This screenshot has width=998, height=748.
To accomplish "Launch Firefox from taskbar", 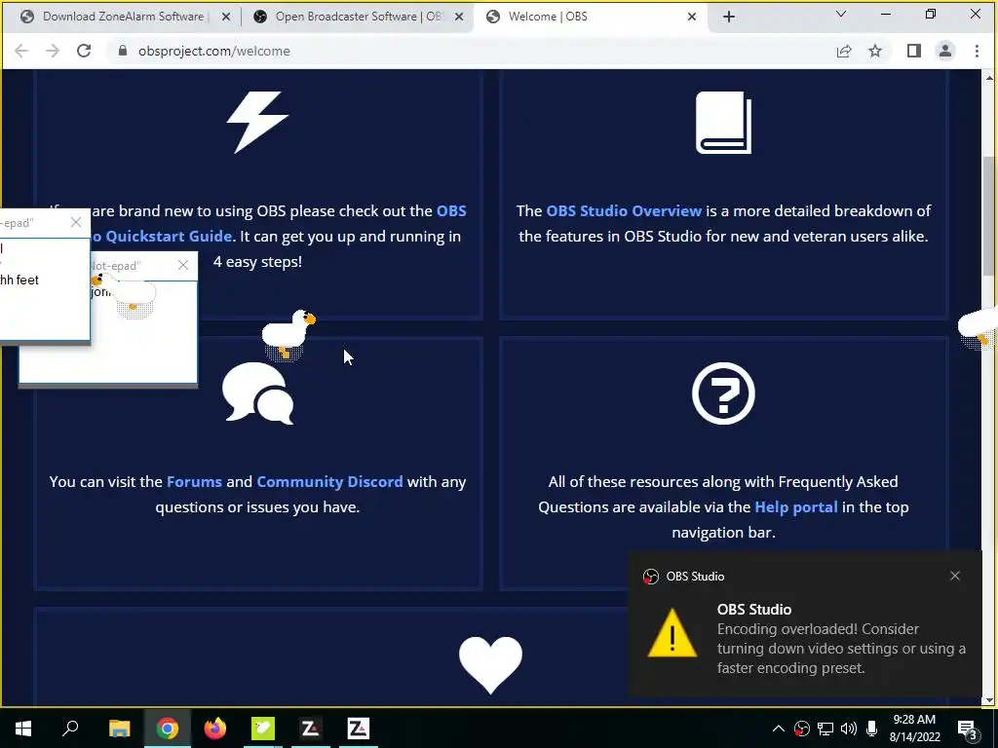I will click(215, 729).
